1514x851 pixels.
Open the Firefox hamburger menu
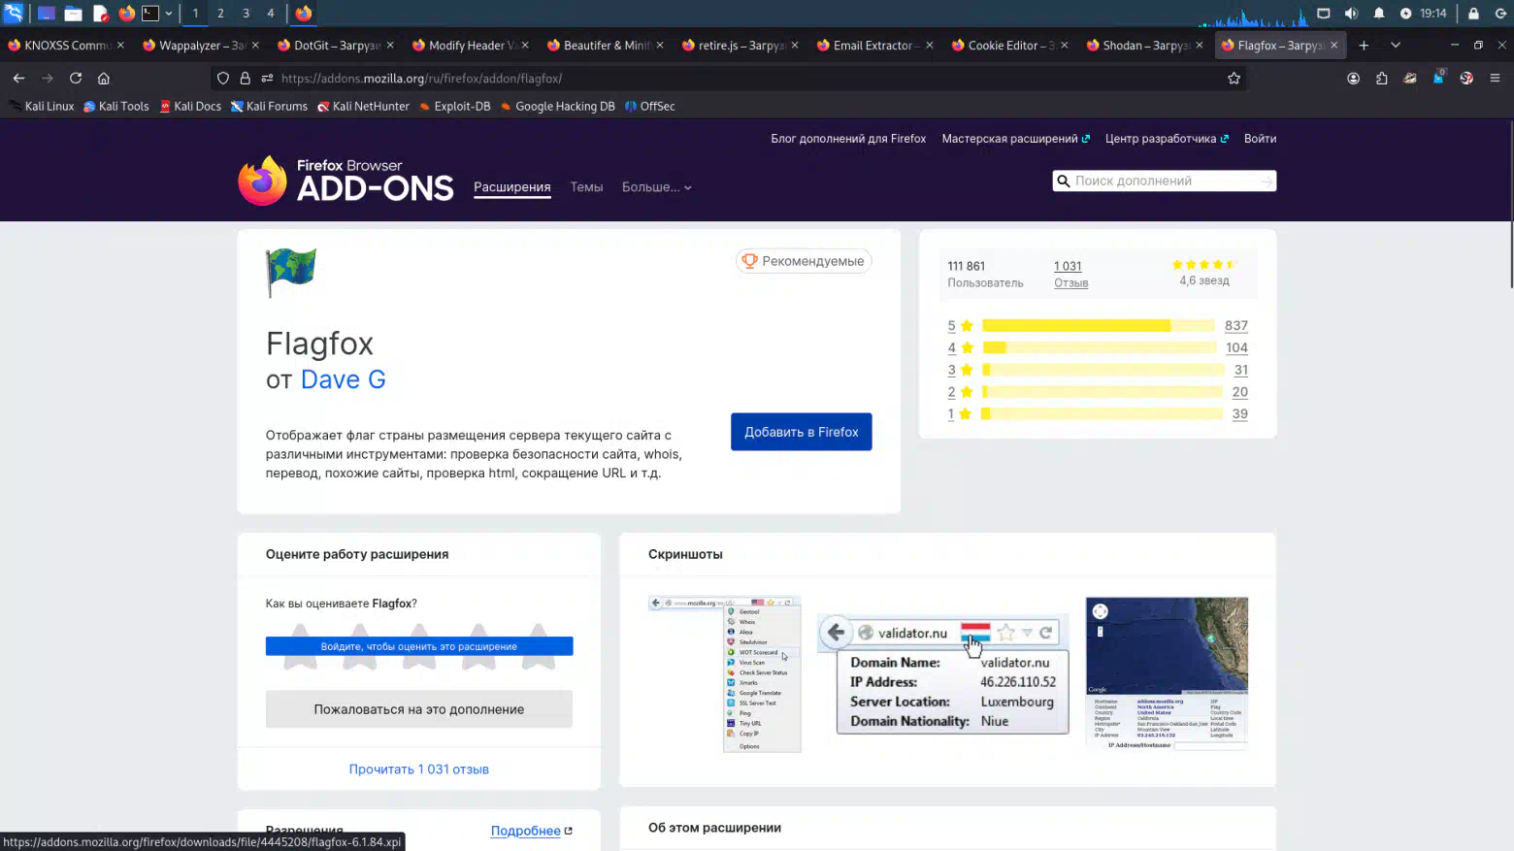point(1495,79)
